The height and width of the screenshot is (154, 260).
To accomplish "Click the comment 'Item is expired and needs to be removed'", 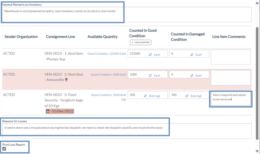I will coord(229,97).
